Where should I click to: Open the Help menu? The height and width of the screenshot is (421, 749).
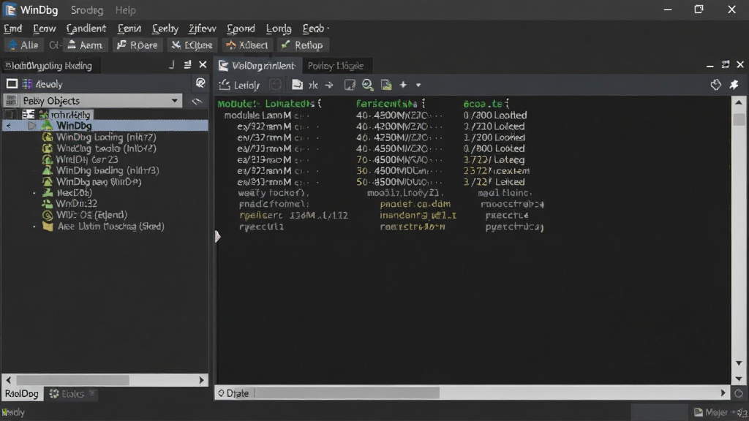pyautogui.click(x=125, y=10)
